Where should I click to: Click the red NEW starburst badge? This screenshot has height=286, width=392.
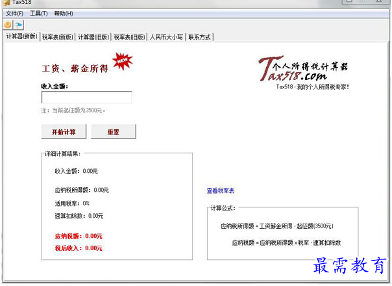pos(123,61)
